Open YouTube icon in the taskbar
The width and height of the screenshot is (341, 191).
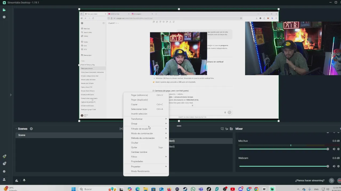point(233,189)
